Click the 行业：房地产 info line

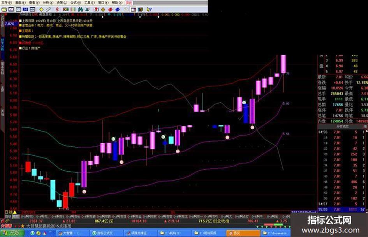point(30,48)
